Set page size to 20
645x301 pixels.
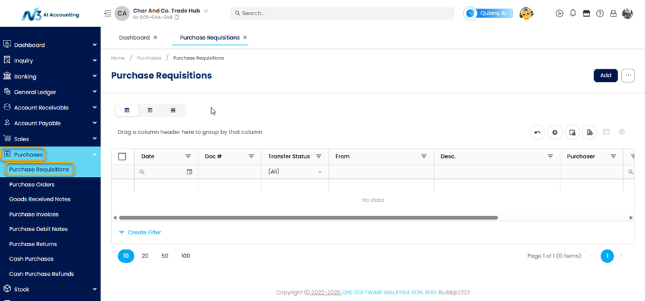[145, 256]
